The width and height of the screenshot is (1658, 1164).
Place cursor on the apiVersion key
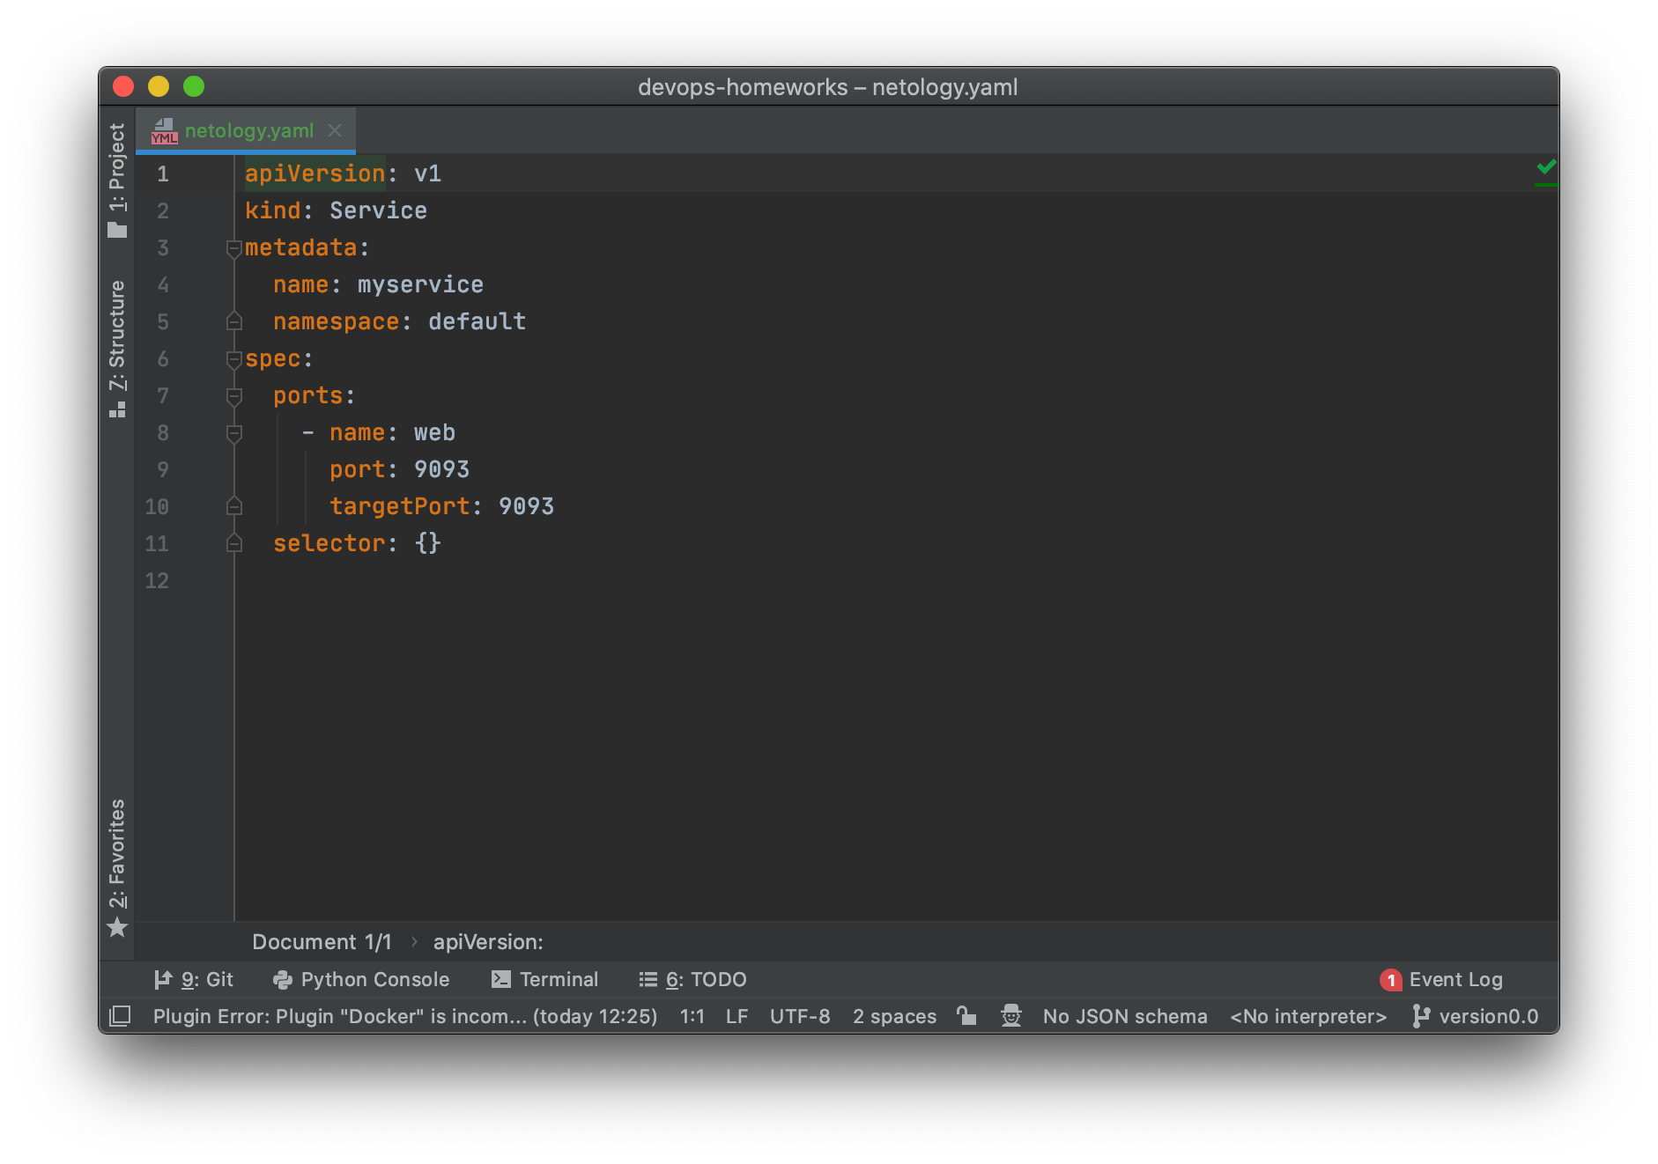(315, 173)
